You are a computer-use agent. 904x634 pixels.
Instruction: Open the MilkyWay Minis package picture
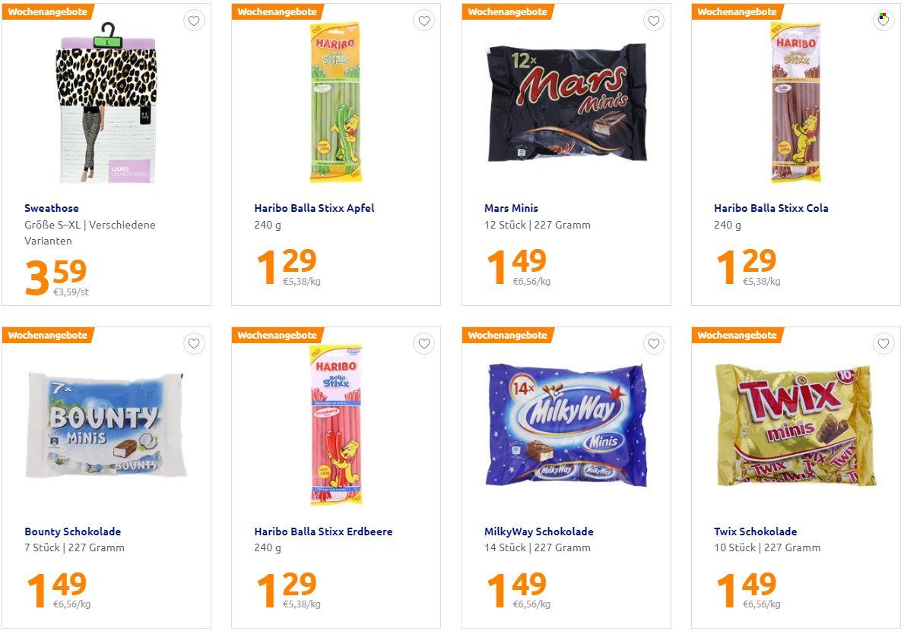566,425
